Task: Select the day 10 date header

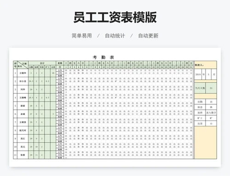Action: (103, 67)
